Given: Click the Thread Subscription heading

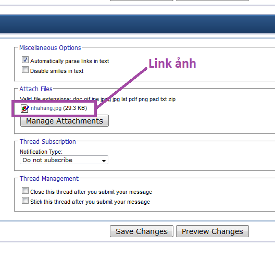Looking at the screenshot, I should point(48,141).
